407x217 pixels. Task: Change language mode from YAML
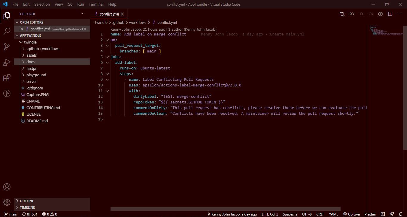[333, 214]
